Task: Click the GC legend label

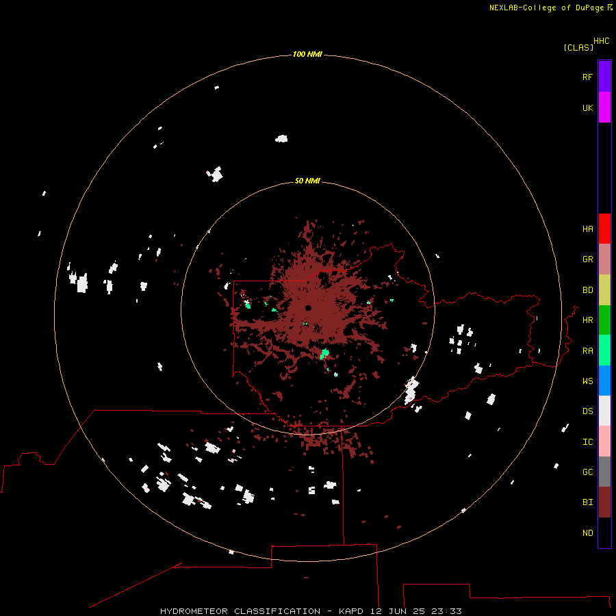Action: click(x=587, y=472)
